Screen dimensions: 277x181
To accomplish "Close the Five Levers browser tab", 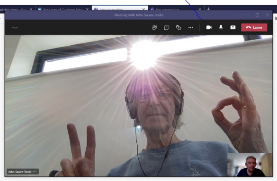I will (87, 9).
